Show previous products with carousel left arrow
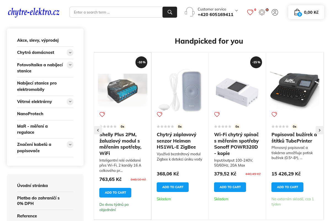The width and height of the screenshot is (331, 221). coord(98,130)
